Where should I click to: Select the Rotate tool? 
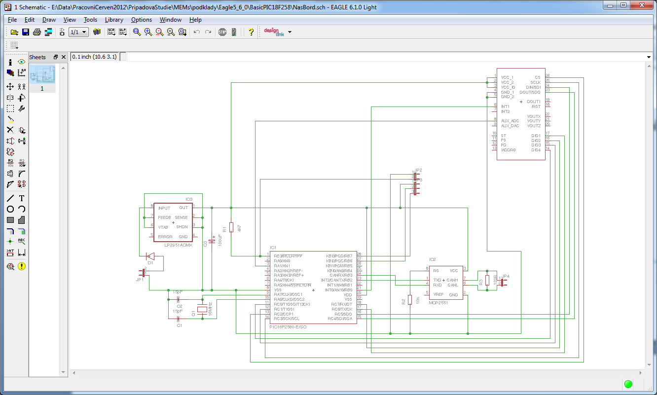click(x=22, y=98)
